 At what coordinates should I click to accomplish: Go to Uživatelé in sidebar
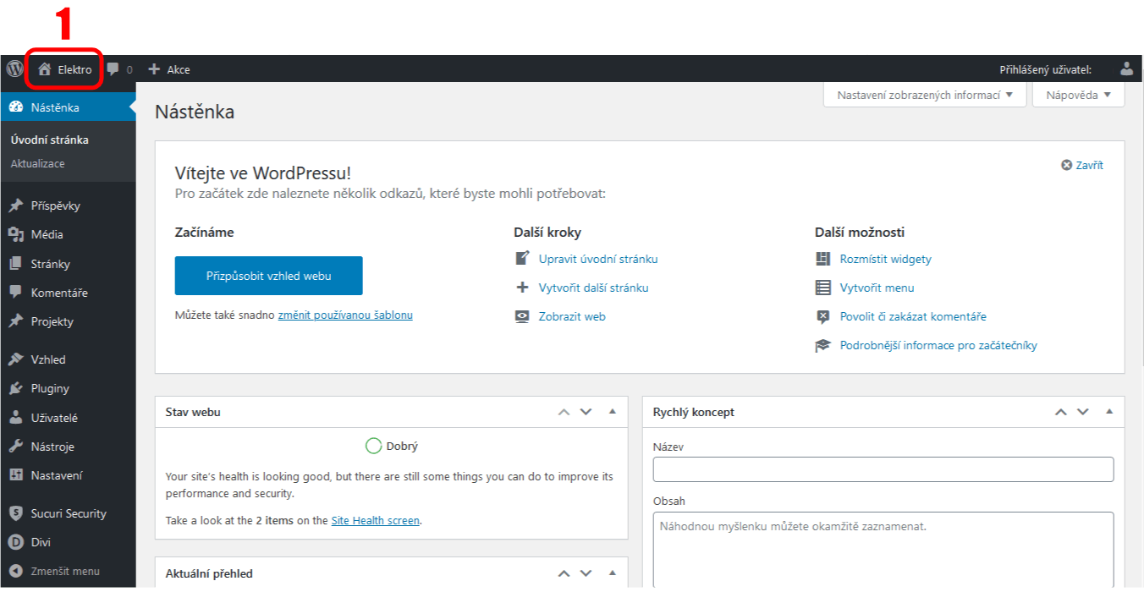point(54,418)
